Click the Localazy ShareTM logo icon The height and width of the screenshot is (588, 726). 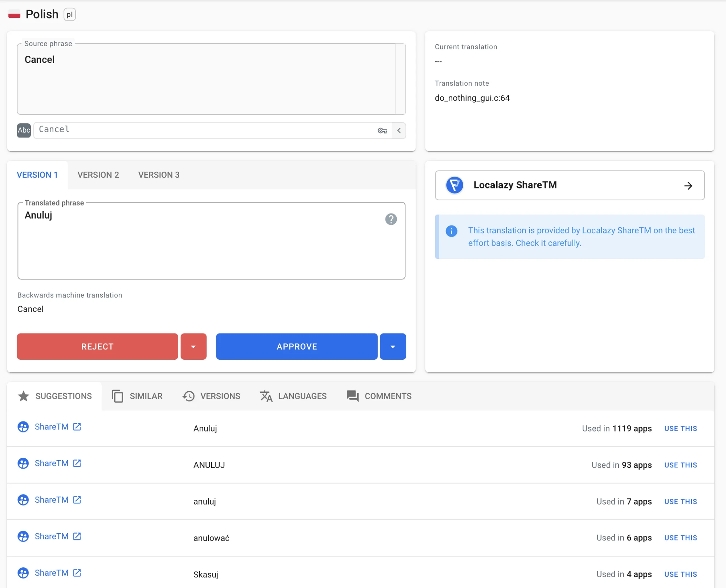point(454,185)
